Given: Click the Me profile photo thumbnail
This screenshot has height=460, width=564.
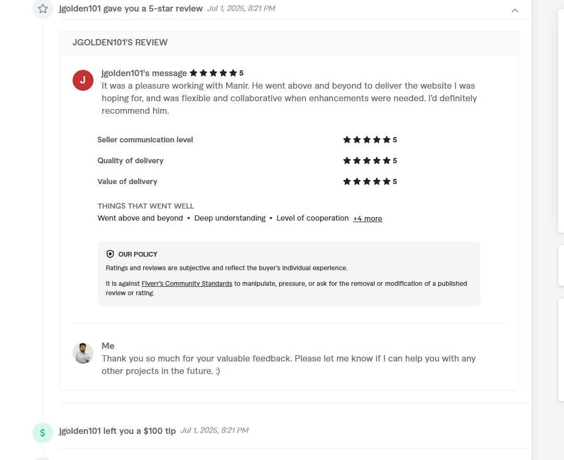Looking at the screenshot, I should click(83, 353).
